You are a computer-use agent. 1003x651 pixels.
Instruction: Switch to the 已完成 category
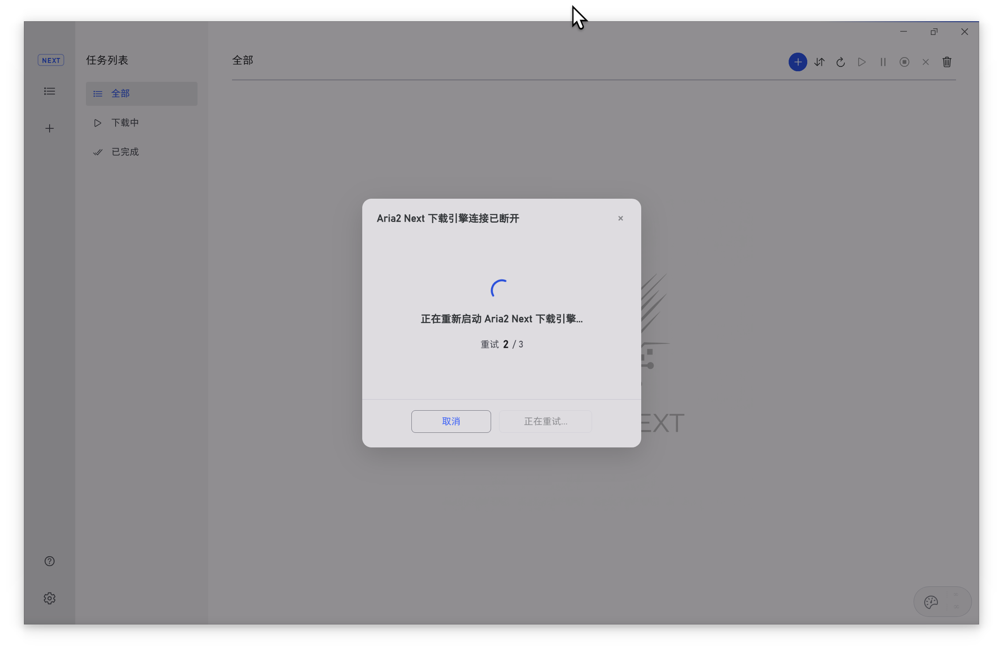point(142,152)
